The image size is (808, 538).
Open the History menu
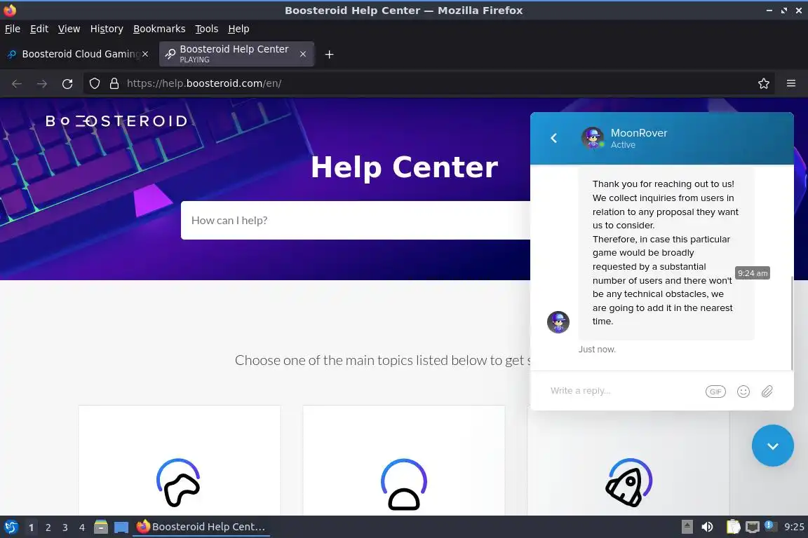pos(107,29)
